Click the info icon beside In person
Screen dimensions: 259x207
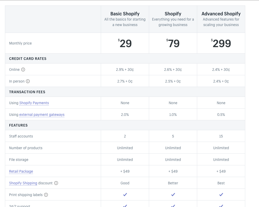point(28,81)
